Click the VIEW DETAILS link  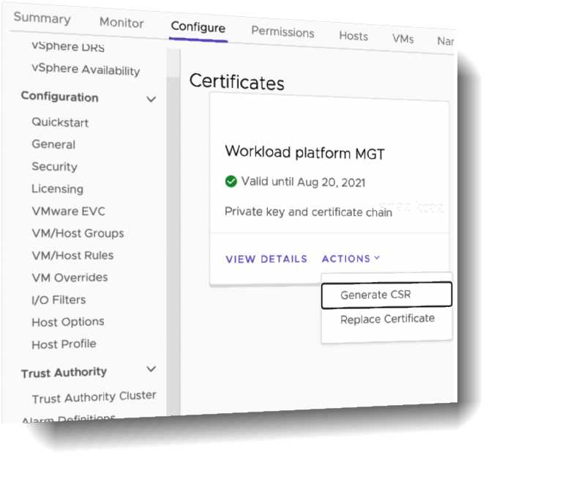pos(266,259)
